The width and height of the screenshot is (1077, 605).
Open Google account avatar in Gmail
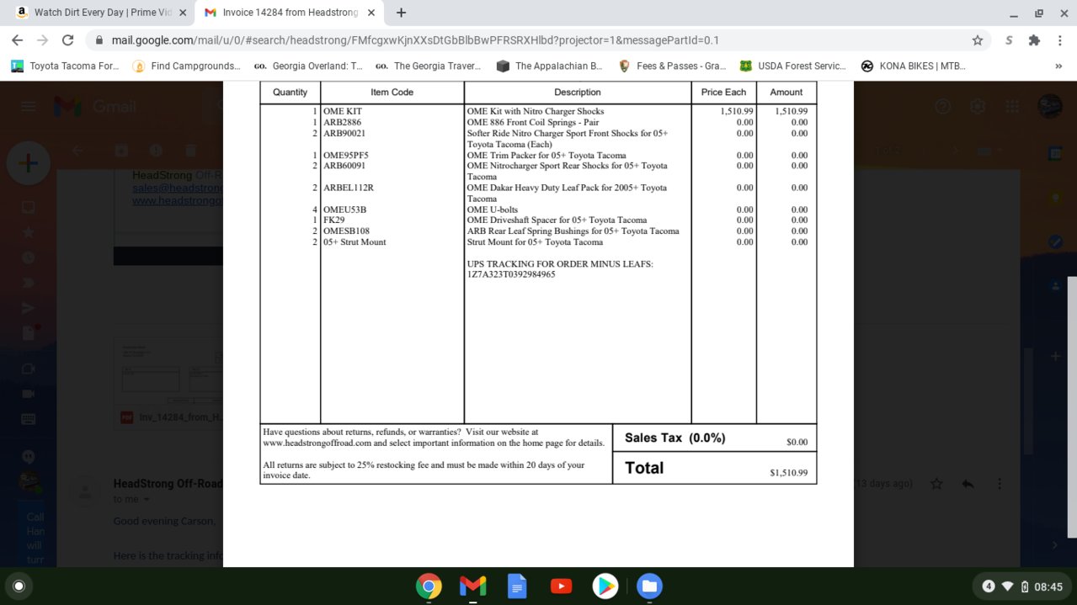[x=1049, y=106]
